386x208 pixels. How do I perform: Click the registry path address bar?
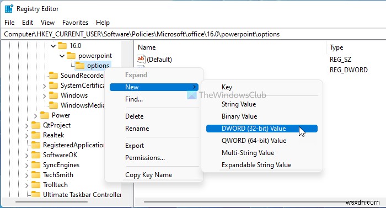[193, 34]
